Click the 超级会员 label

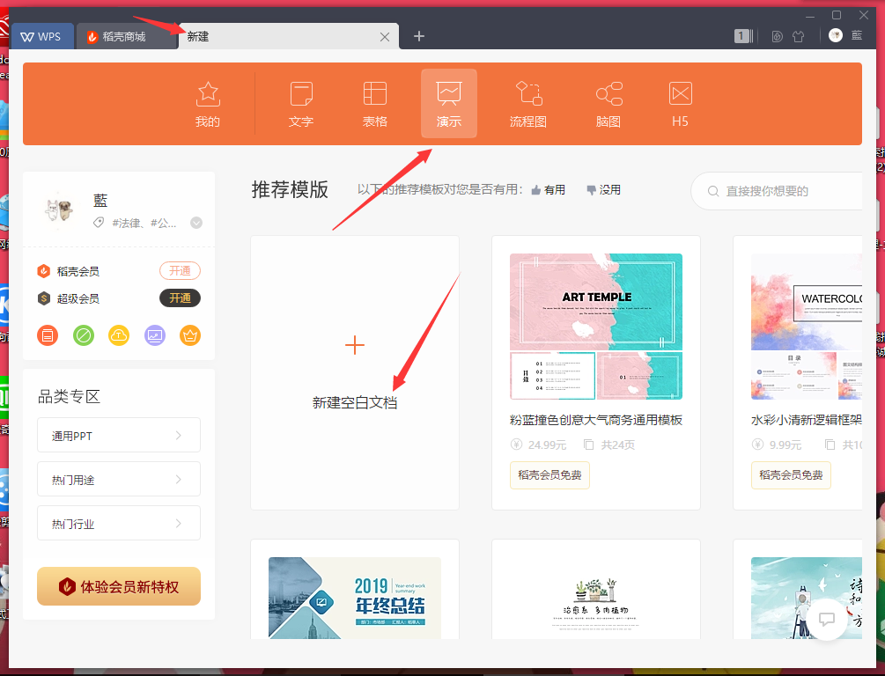click(77, 298)
